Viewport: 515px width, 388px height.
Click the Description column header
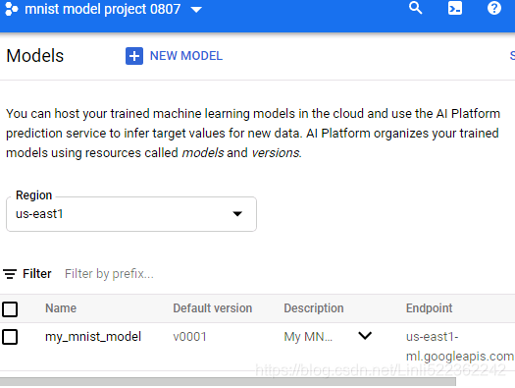pyautogui.click(x=314, y=308)
